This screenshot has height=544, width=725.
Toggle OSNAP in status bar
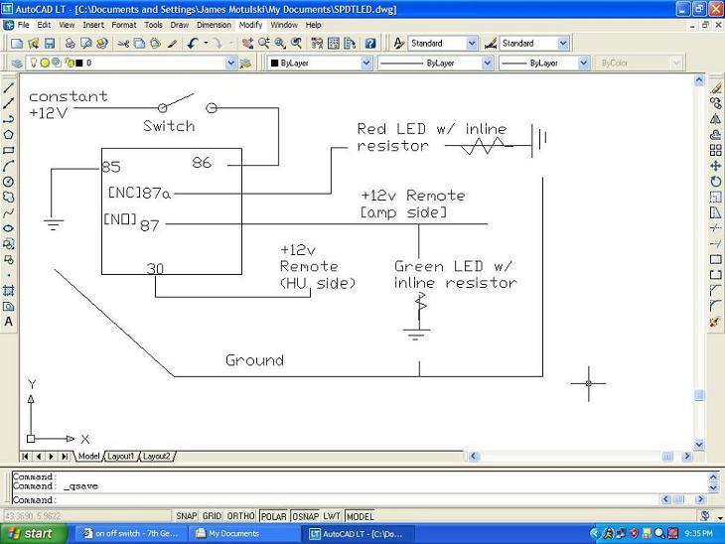pyautogui.click(x=305, y=516)
